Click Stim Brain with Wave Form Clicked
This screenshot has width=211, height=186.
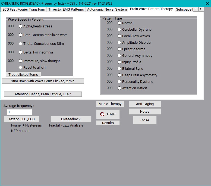(43, 81)
